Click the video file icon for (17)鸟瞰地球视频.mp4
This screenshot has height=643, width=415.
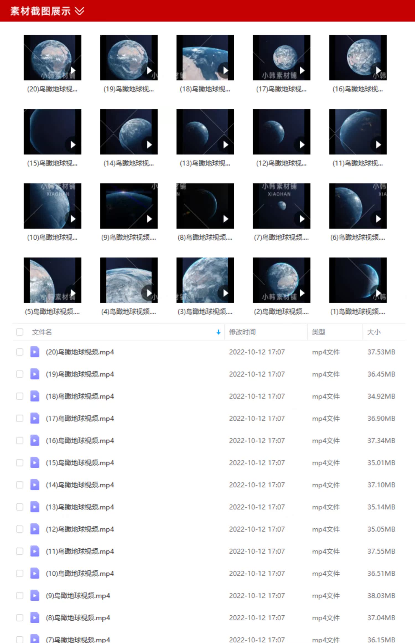click(35, 418)
